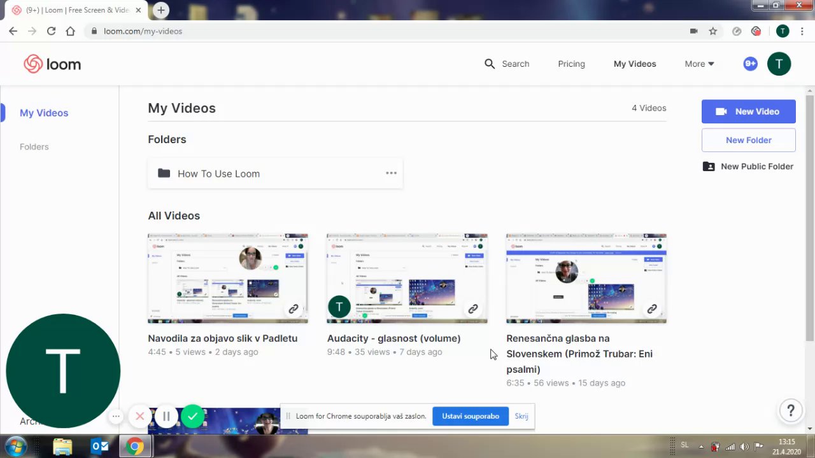Click the 4 Videos count text
Screen dimensions: 815x458
[x=649, y=108]
